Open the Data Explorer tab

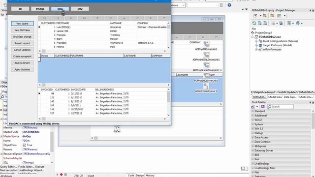click(x=290, y=97)
